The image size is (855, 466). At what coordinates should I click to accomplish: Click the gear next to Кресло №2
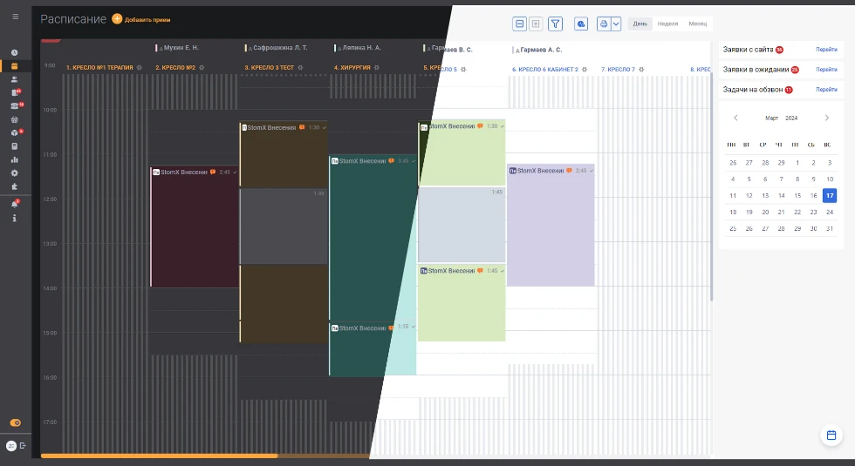click(202, 67)
